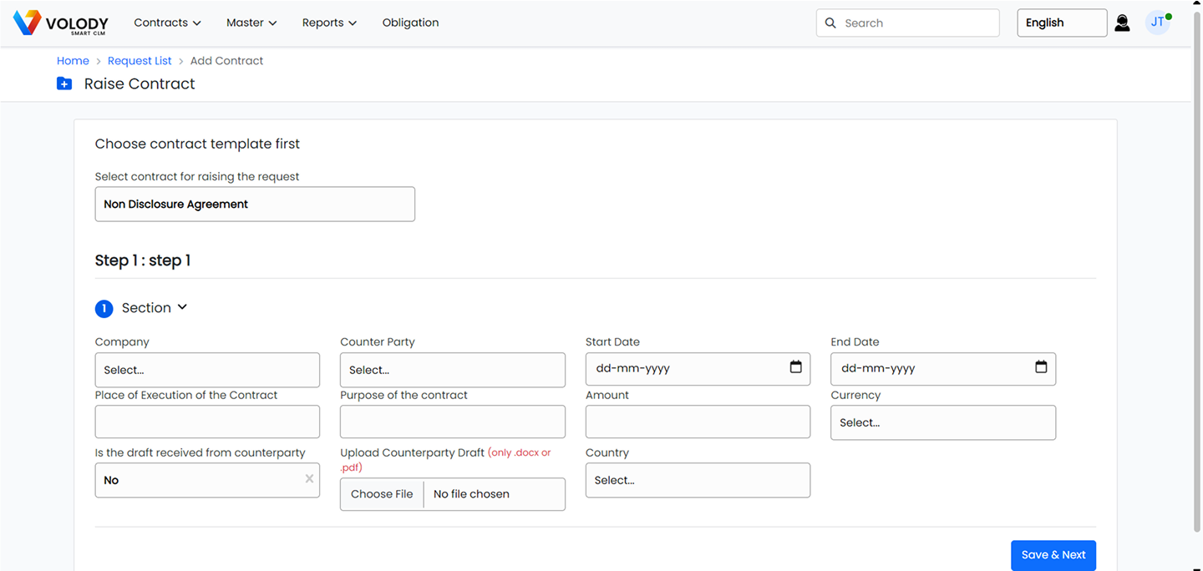Click the user profile silhouette icon

1122,23
